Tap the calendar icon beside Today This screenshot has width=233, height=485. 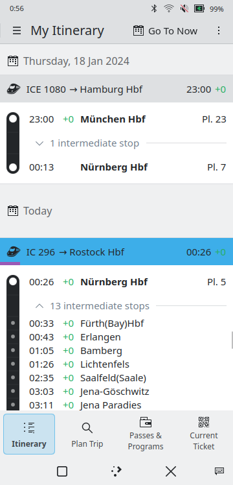coord(13,211)
